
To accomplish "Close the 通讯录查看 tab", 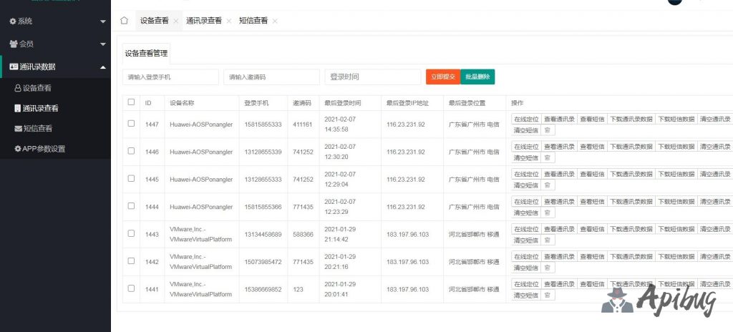I will 229,21.
